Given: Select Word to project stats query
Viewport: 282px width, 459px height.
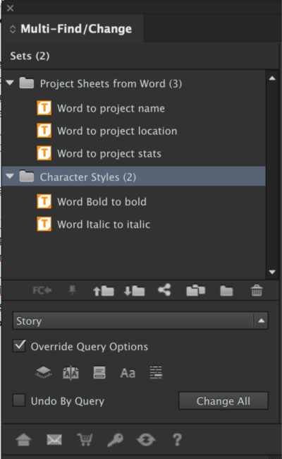Looking at the screenshot, I should [109, 153].
